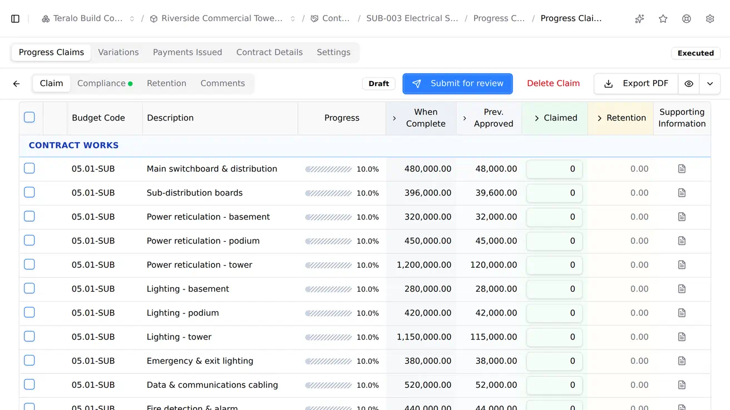The width and height of the screenshot is (730, 410).
Task: Expand the Retention column chevron
Action: (600, 118)
